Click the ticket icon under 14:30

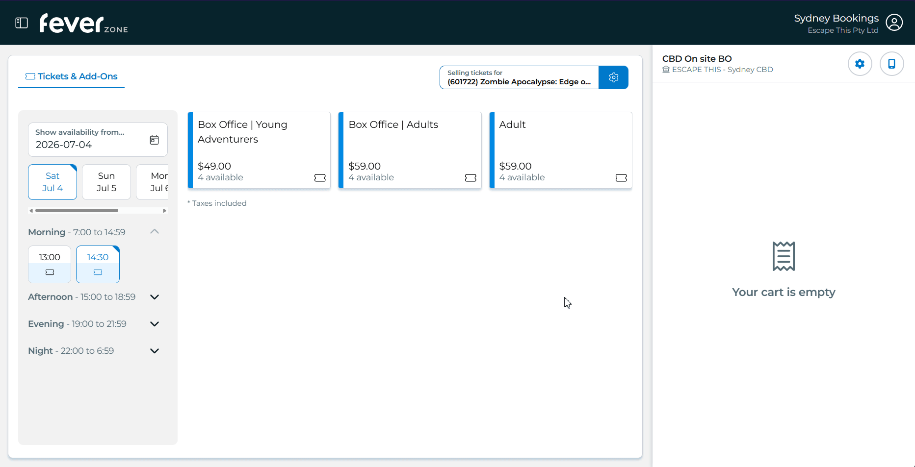98,272
